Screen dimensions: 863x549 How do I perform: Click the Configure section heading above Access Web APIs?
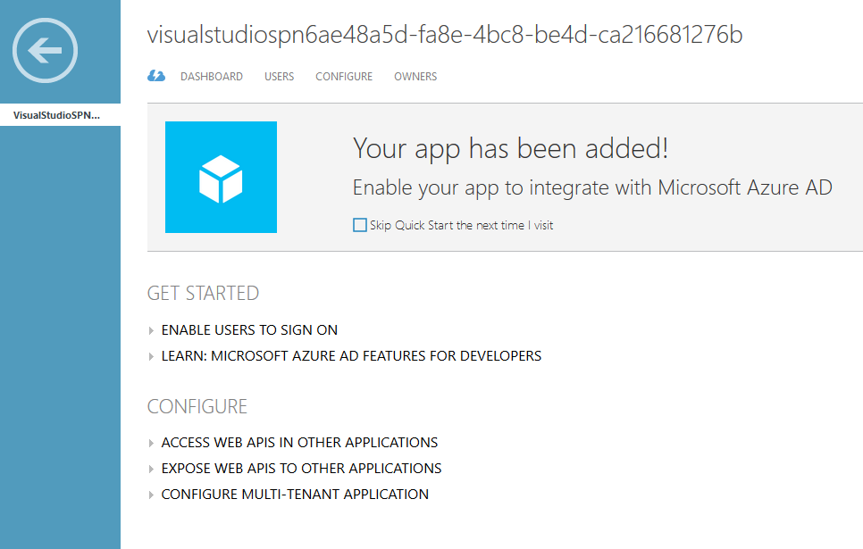(x=197, y=407)
